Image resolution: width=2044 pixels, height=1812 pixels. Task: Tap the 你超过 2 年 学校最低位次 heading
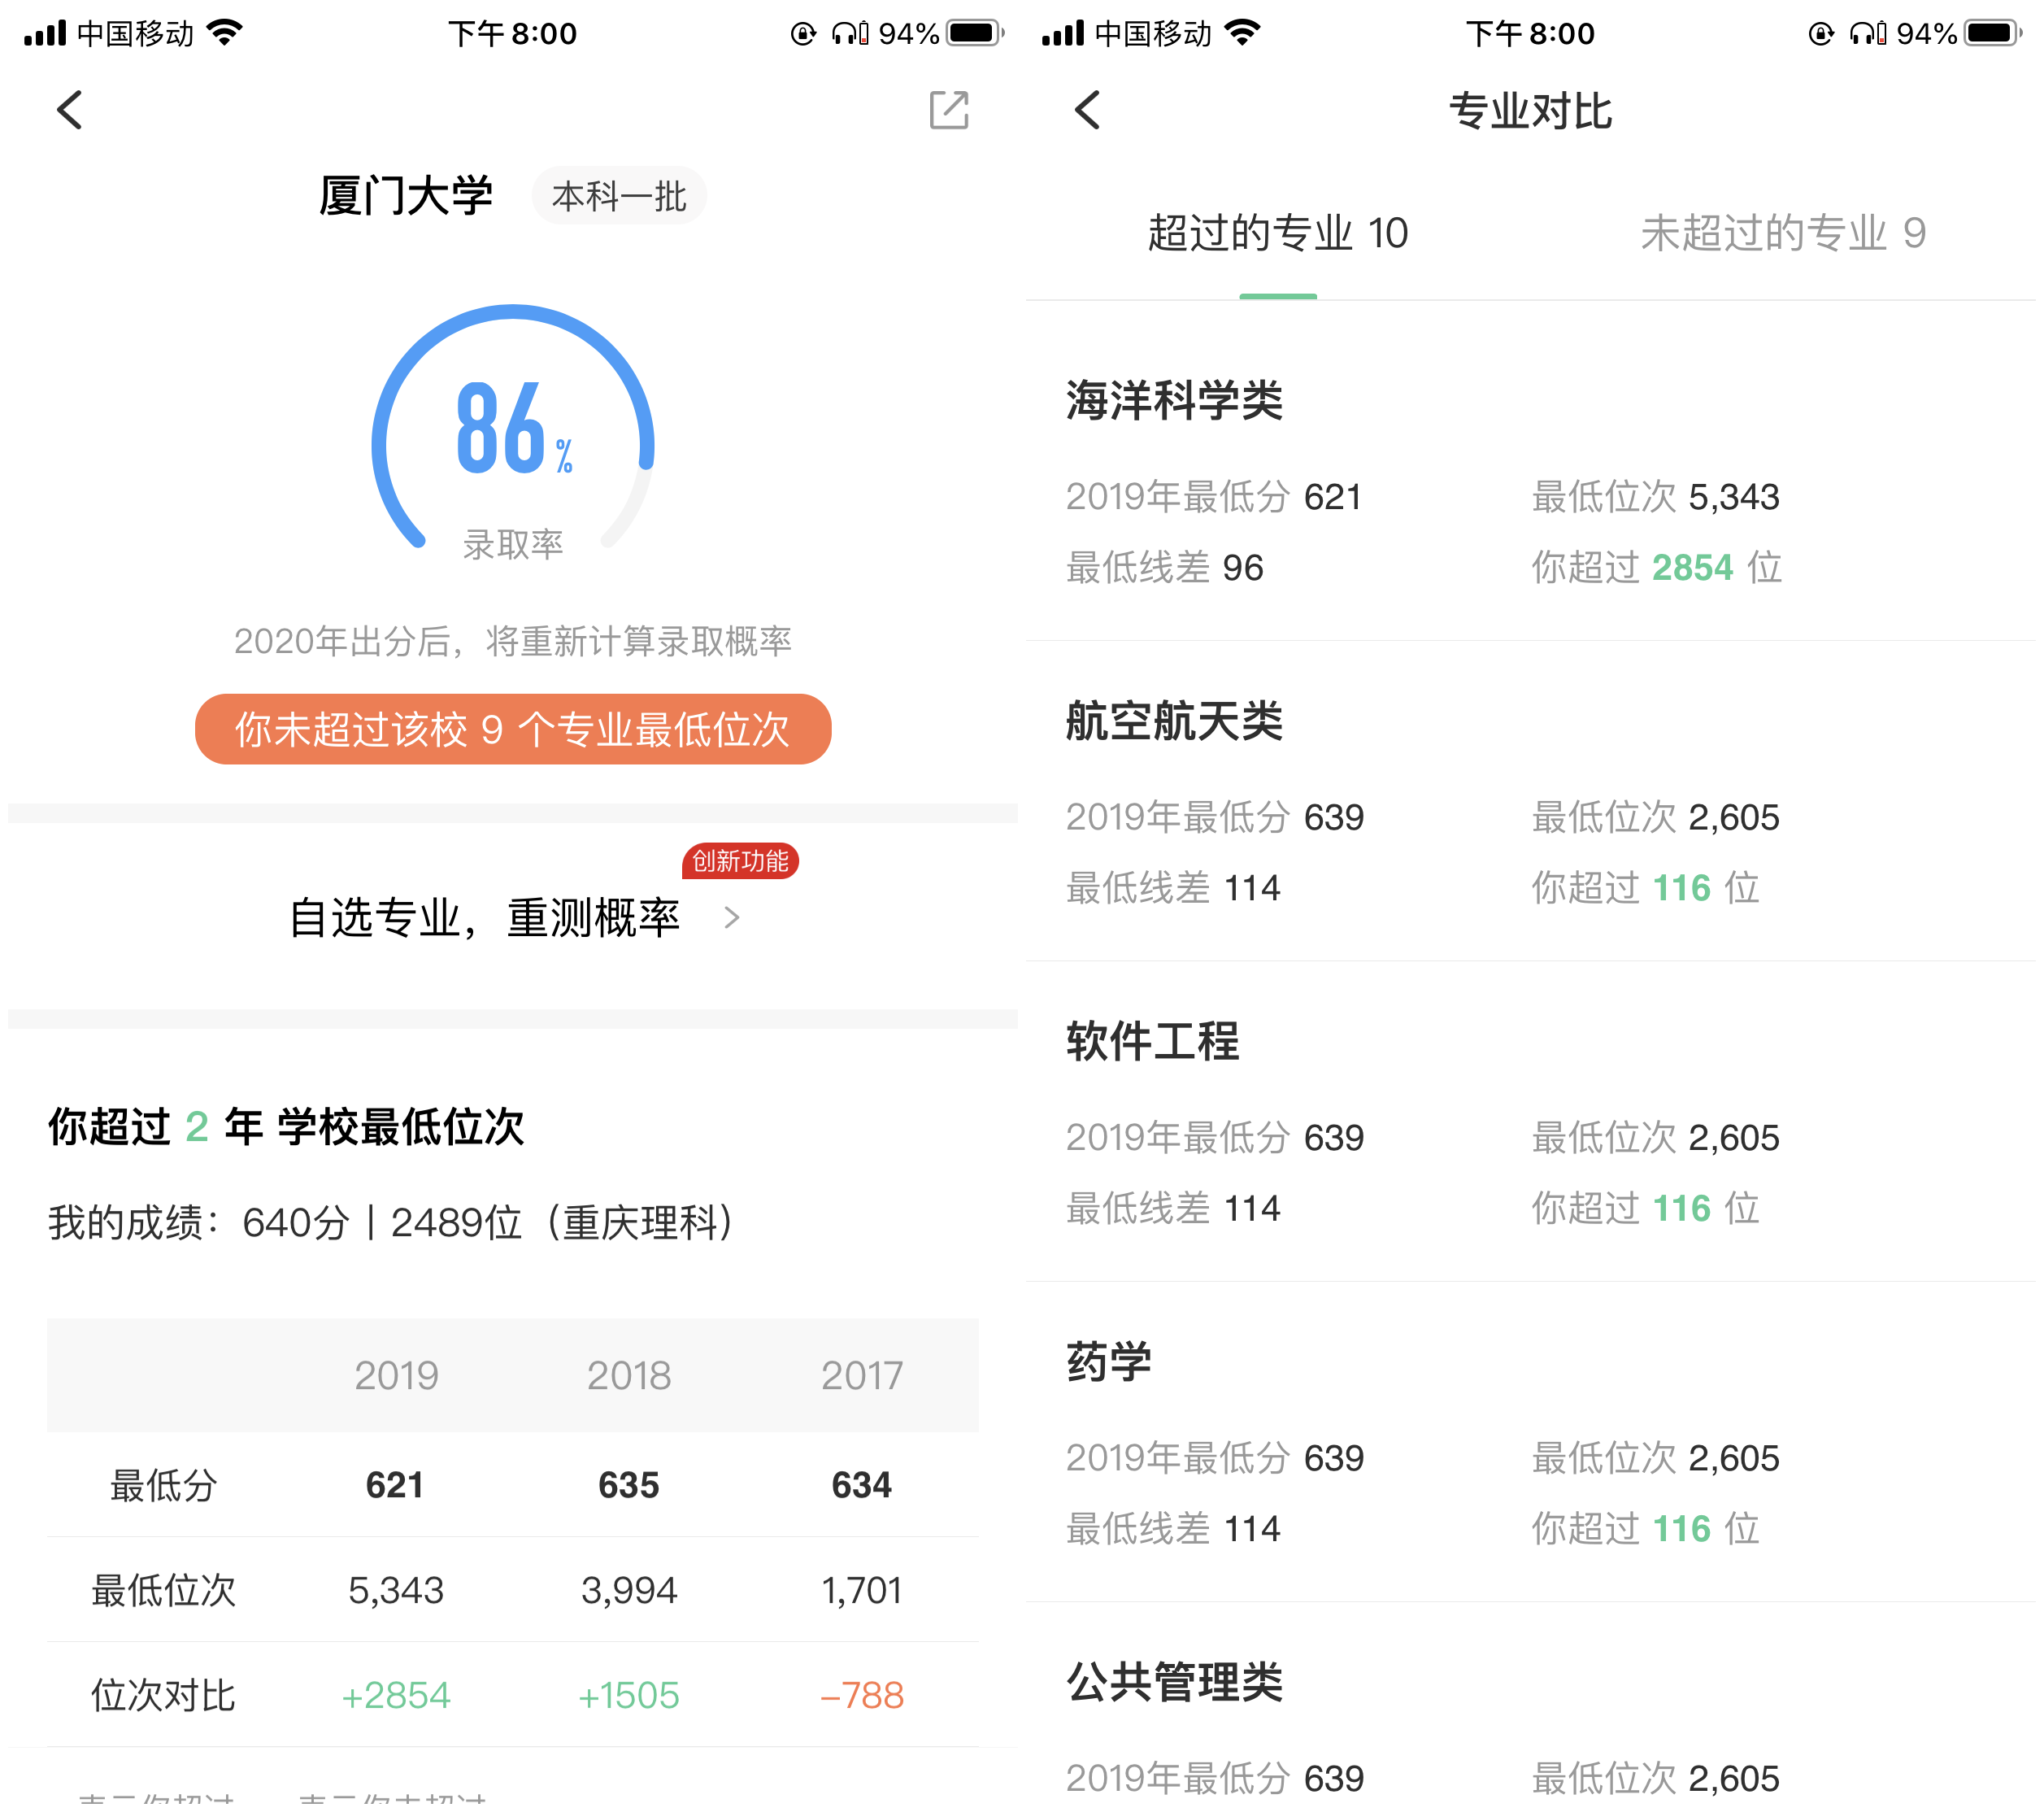point(286,1126)
